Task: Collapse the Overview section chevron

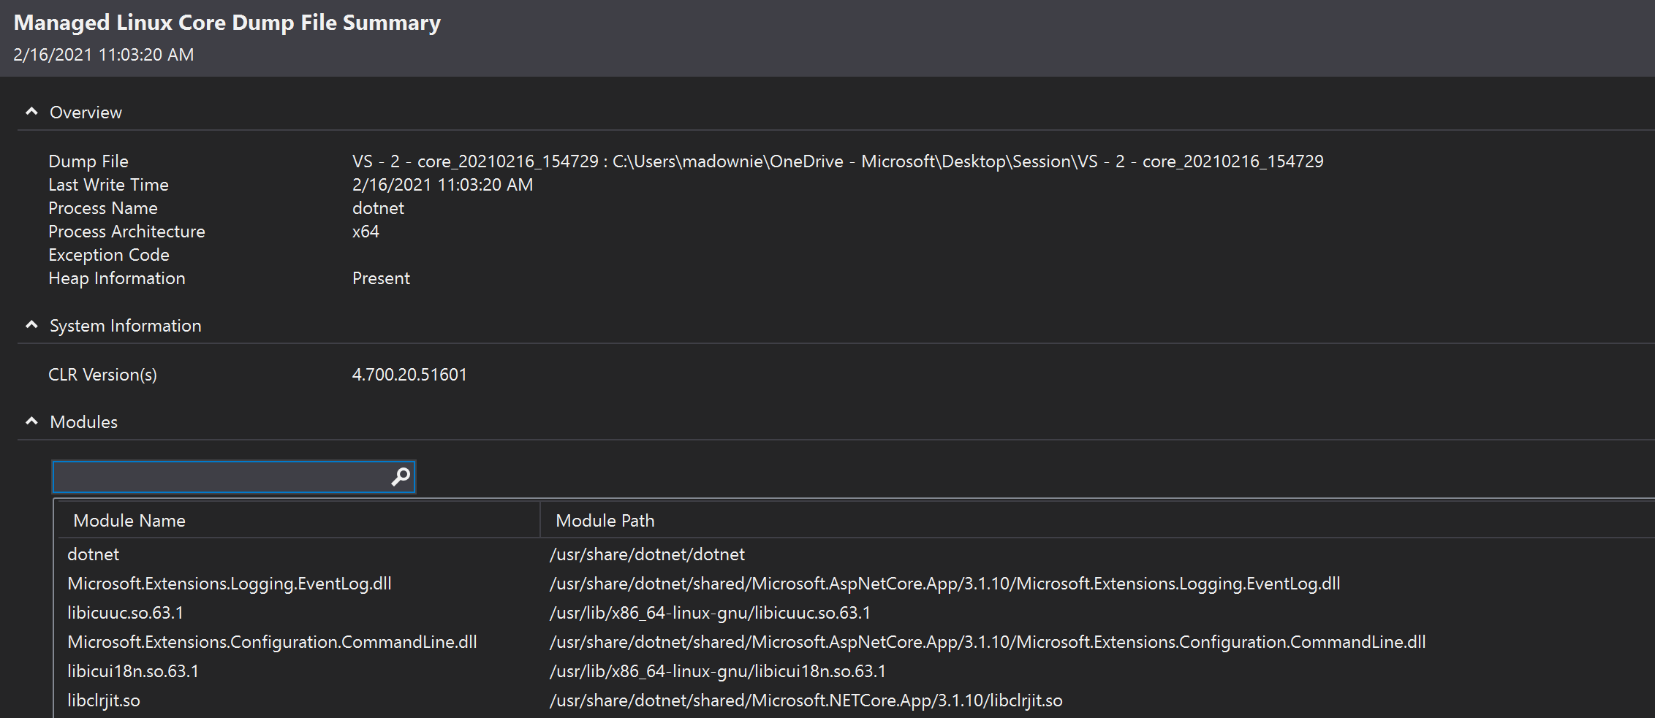Action: coord(31,112)
